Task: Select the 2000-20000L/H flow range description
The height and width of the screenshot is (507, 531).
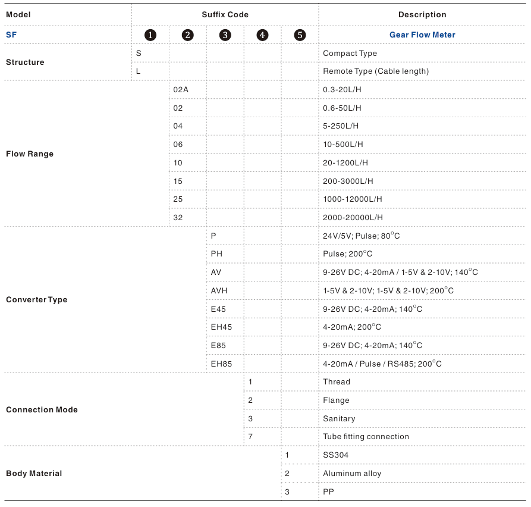Action: tap(353, 218)
